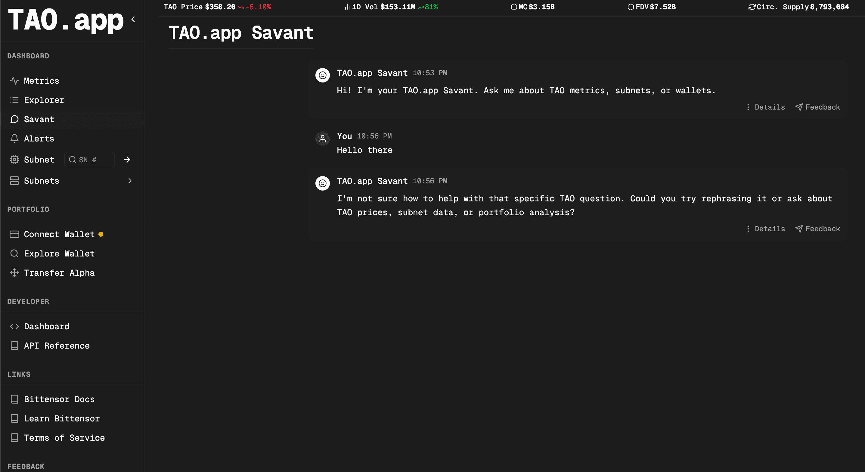Select the Savant chat bubble icon
This screenshot has height=472, width=865.
point(14,119)
